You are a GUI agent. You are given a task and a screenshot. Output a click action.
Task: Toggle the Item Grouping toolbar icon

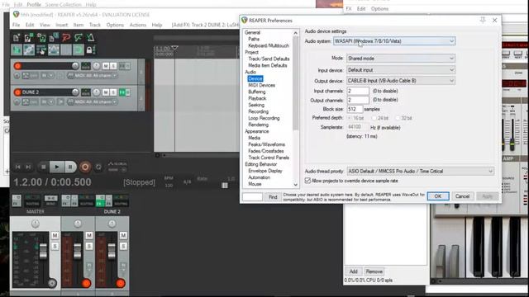pyautogui.click(x=29, y=50)
